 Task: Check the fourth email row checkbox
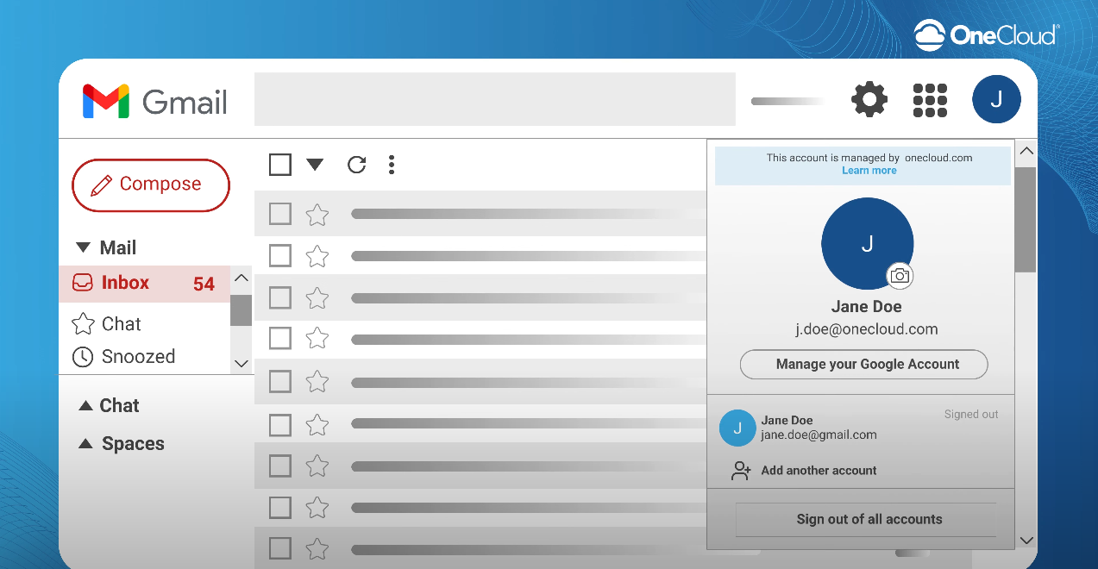(x=280, y=338)
